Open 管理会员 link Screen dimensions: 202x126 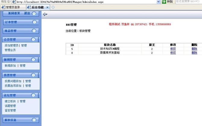[x=10, y=50]
